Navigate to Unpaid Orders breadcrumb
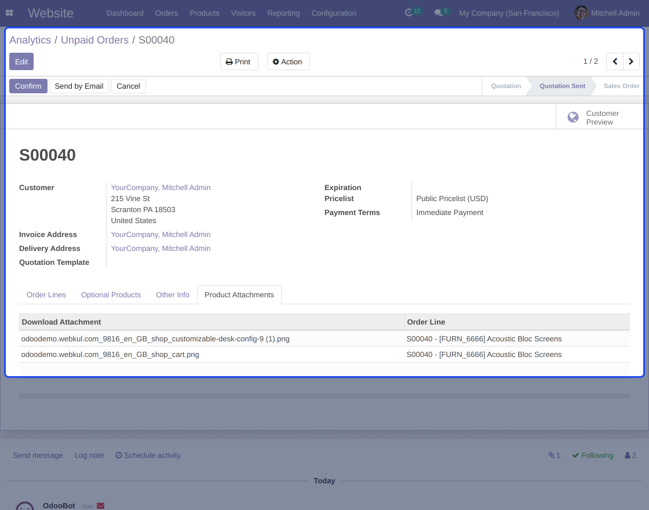 [95, 40]
